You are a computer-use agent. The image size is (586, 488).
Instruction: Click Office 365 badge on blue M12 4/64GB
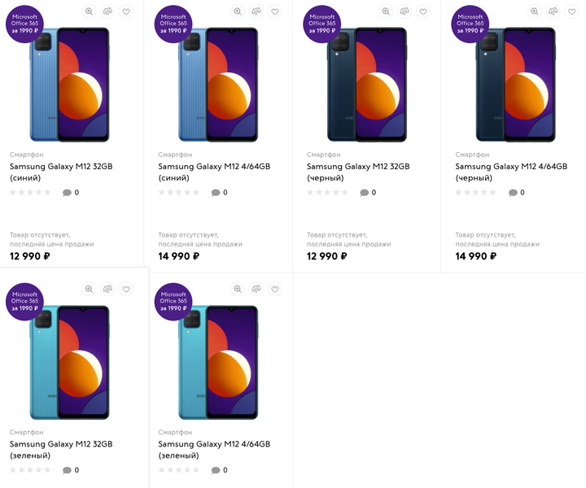173,24
